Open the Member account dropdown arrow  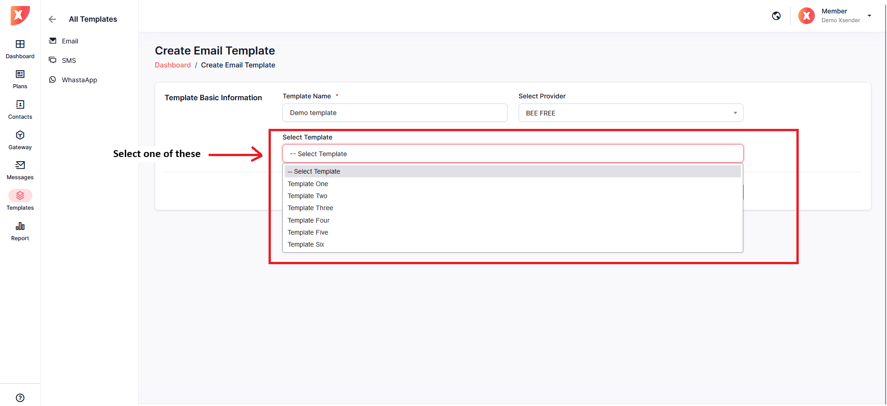click(x=869, y=16)
